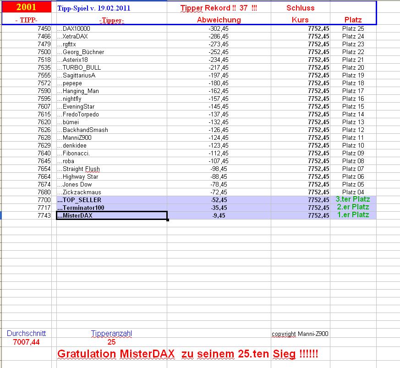Select the Platz 04 cell
The width and height of the screenshot is (400, 368).
point(353,192)
